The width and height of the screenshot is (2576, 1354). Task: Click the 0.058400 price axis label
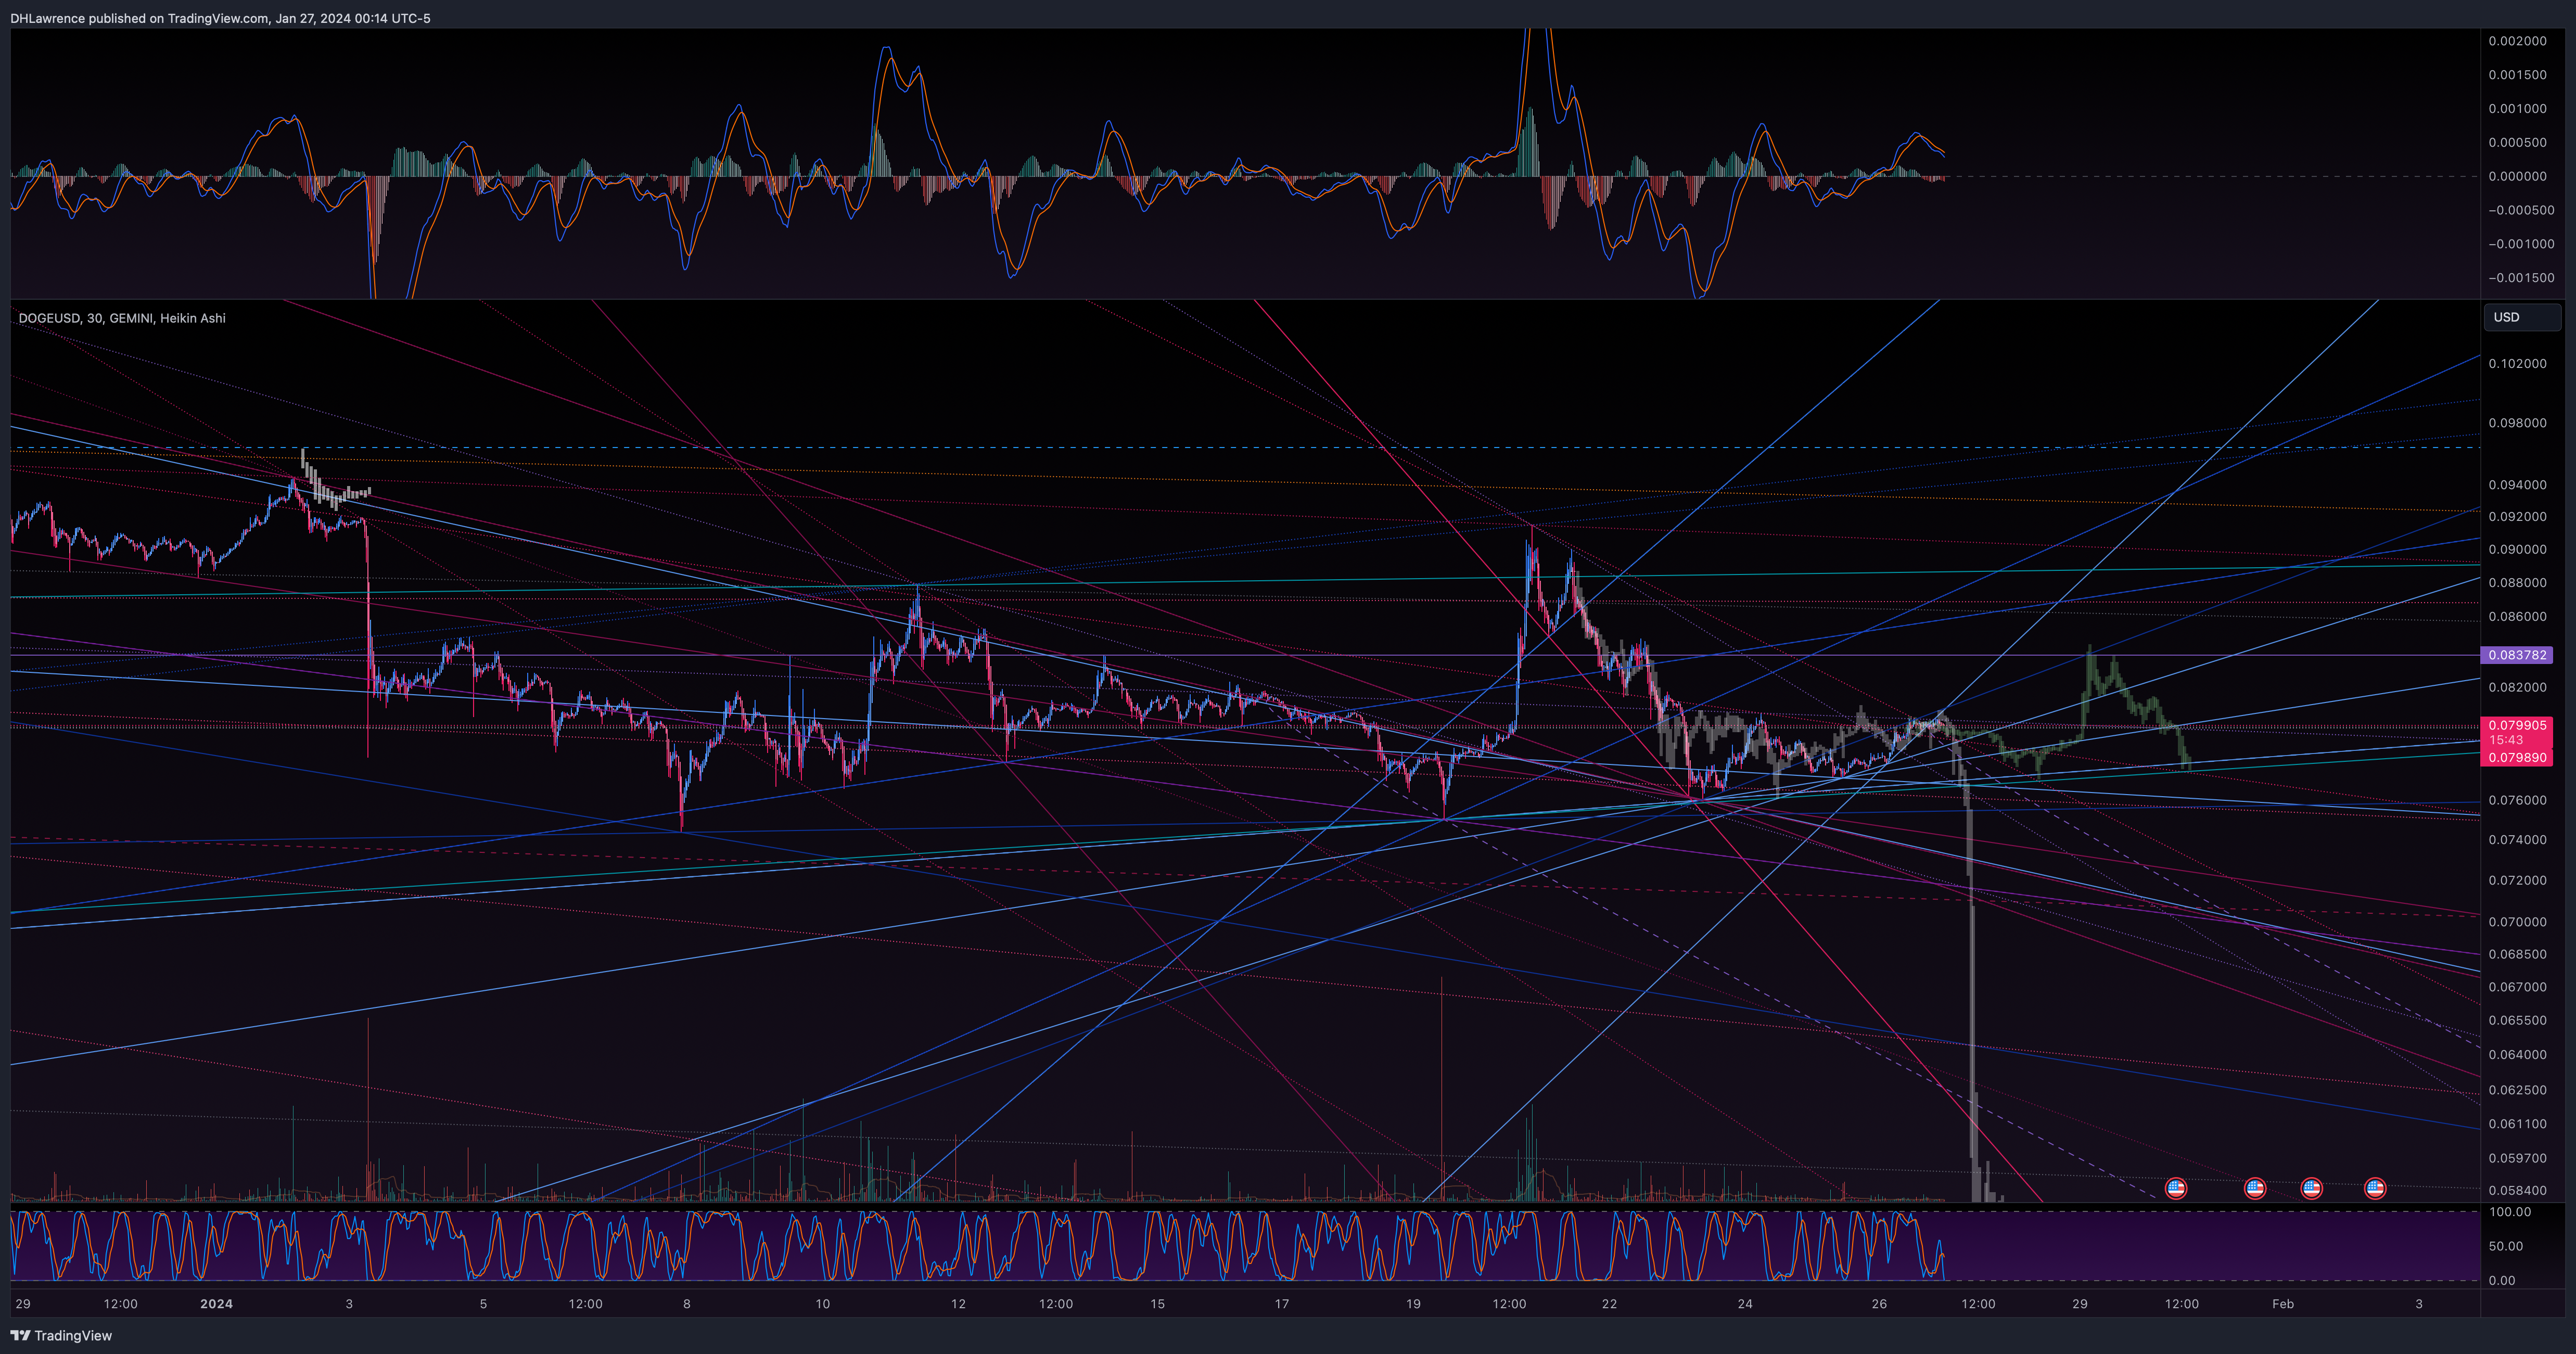tap(2517, 1191)
